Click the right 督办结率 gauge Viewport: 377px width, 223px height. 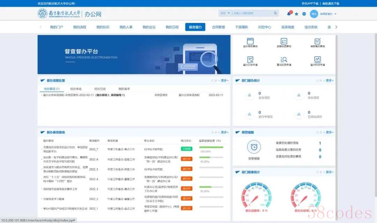pyautogui.click(x=305, y=195)
